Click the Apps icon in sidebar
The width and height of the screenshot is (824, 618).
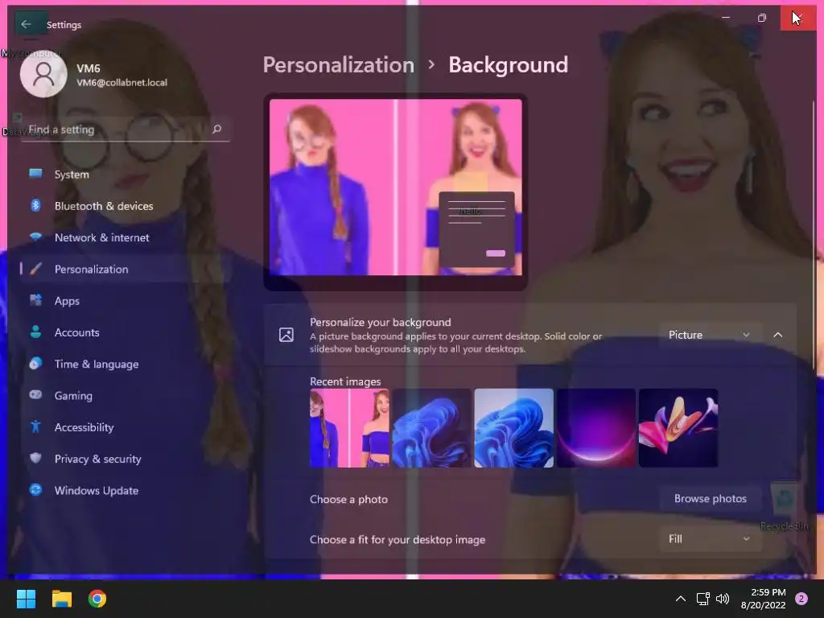[x=35, y=300]
